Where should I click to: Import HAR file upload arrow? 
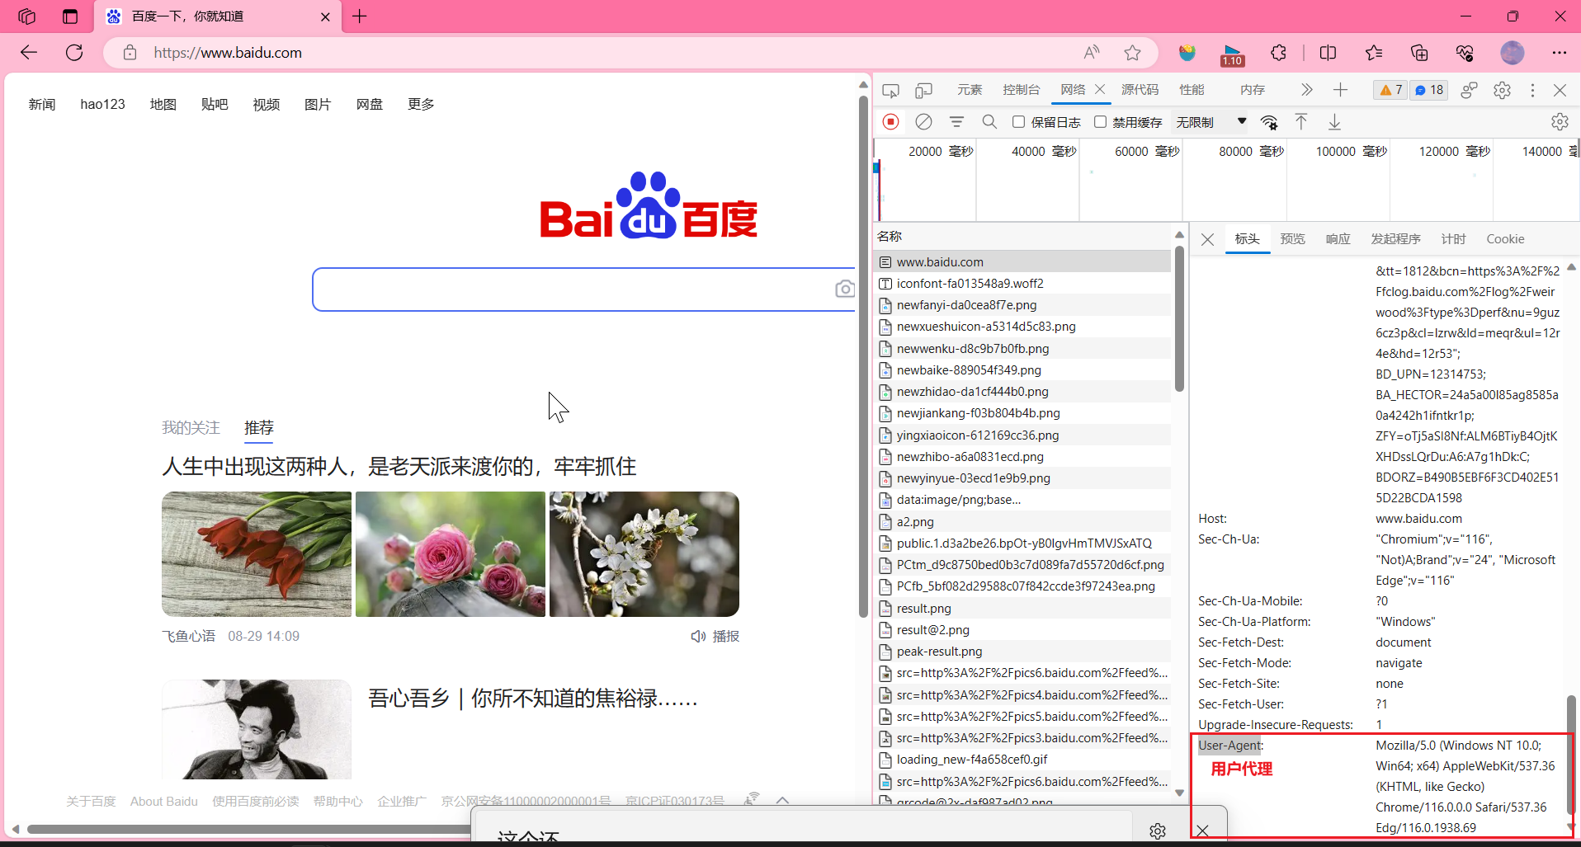(x=1301, y=122)
